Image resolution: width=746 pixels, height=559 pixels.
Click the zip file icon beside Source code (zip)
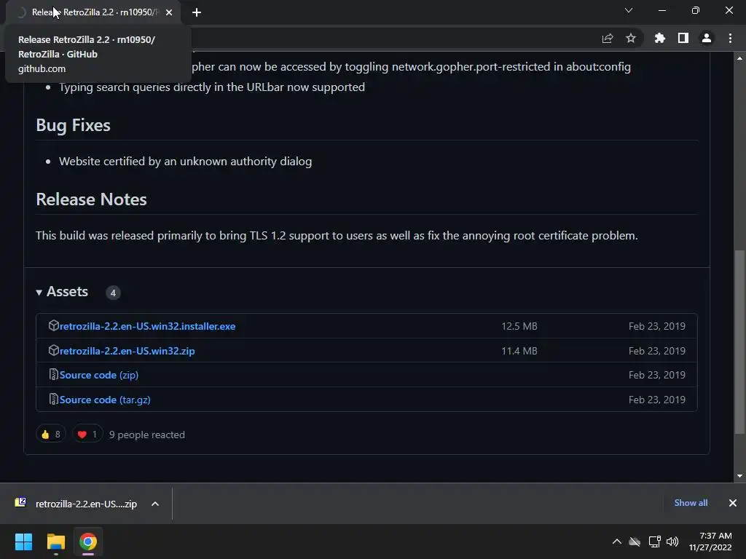coord(53,375)
